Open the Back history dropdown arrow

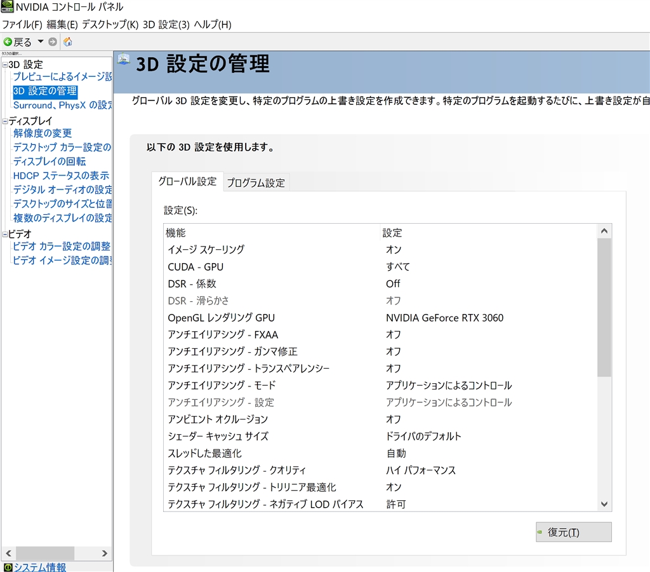[x=40, y=41]
